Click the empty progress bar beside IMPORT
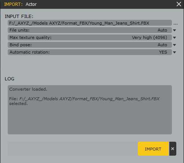Viewport: 184px width, 163px height. (73, 149)
